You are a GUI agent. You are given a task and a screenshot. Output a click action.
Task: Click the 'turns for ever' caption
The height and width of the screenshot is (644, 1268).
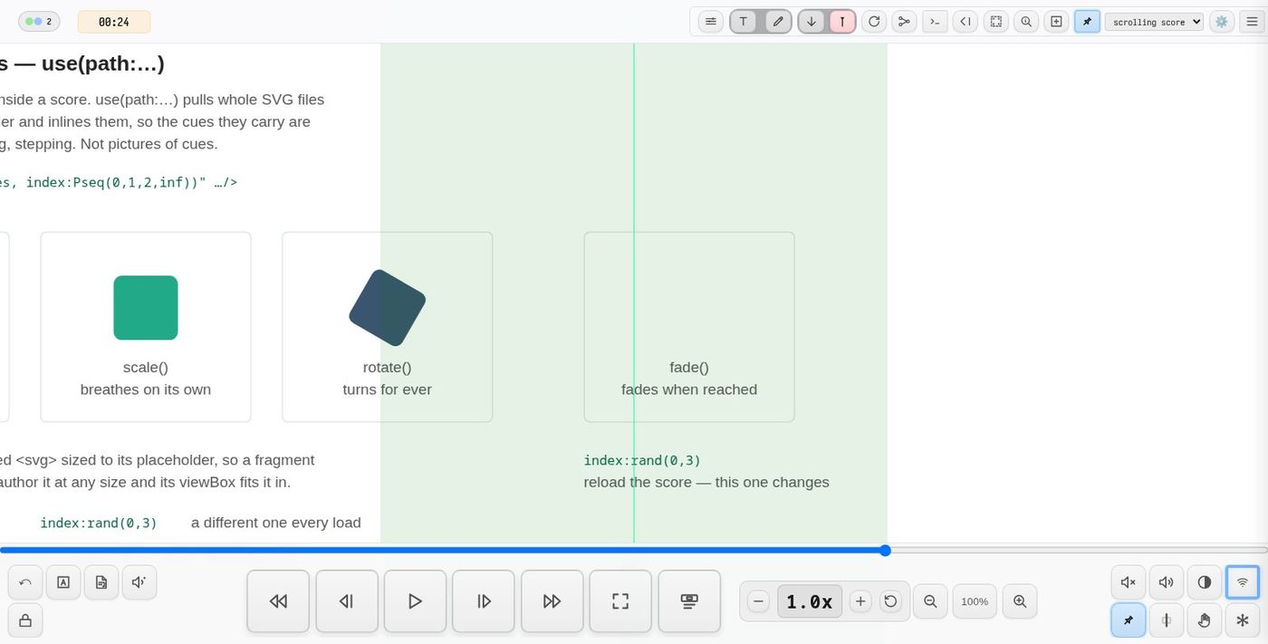(388, 389)
